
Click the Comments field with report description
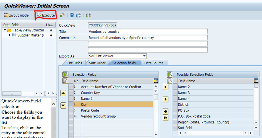tap(148, 38)
